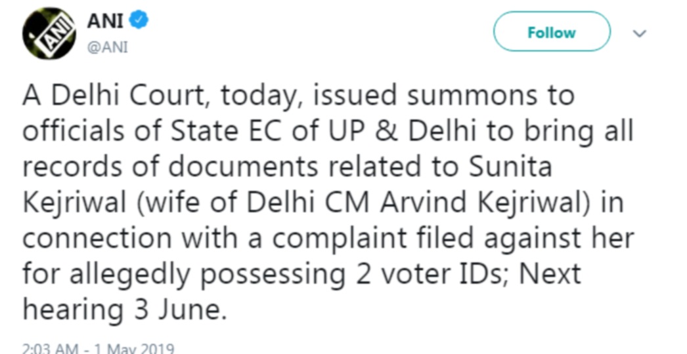Click the blue verified badge
The height and width of the screenshot is (354, 687).
pyautogui.click(x=139, y=21)
